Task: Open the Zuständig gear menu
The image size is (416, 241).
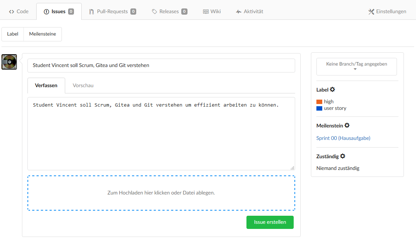Action: click(x=343, y=156)
